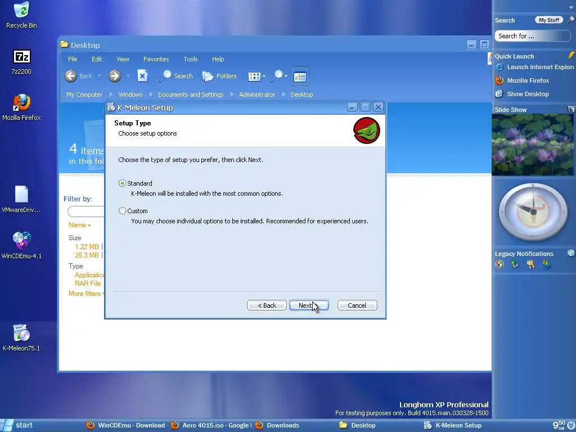Select the Custom setup radio button
Screen dimensions: 576x432
coord(122,211)
